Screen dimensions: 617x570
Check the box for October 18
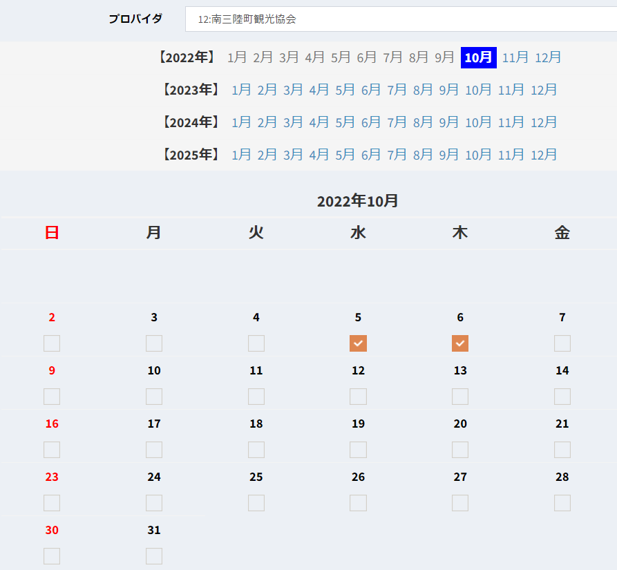click(256, 450)
